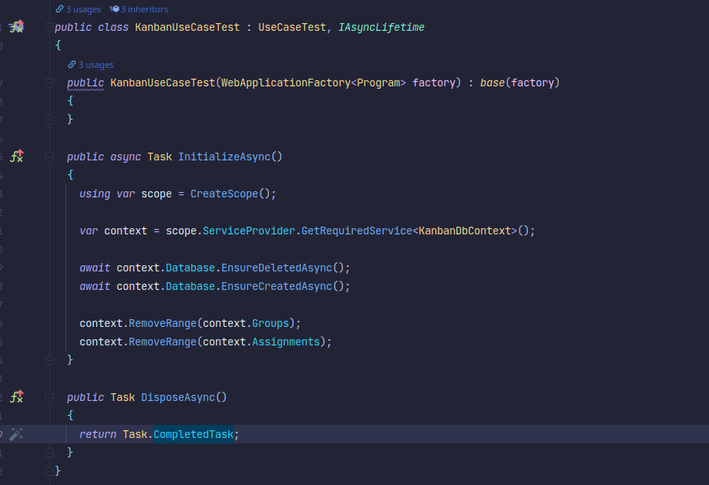The height and width of the screenshot is (485, 709).
Task: Click the 'EnsureDeletedAsync' call
Action: 277,268
